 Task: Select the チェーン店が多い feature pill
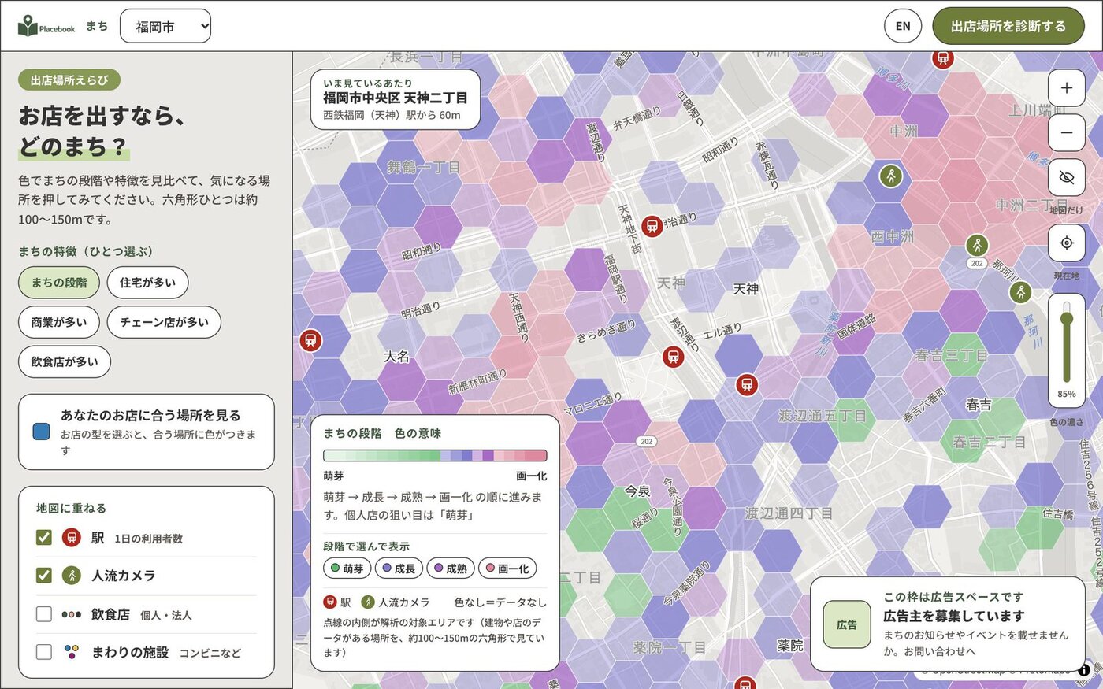coord(164,322)
